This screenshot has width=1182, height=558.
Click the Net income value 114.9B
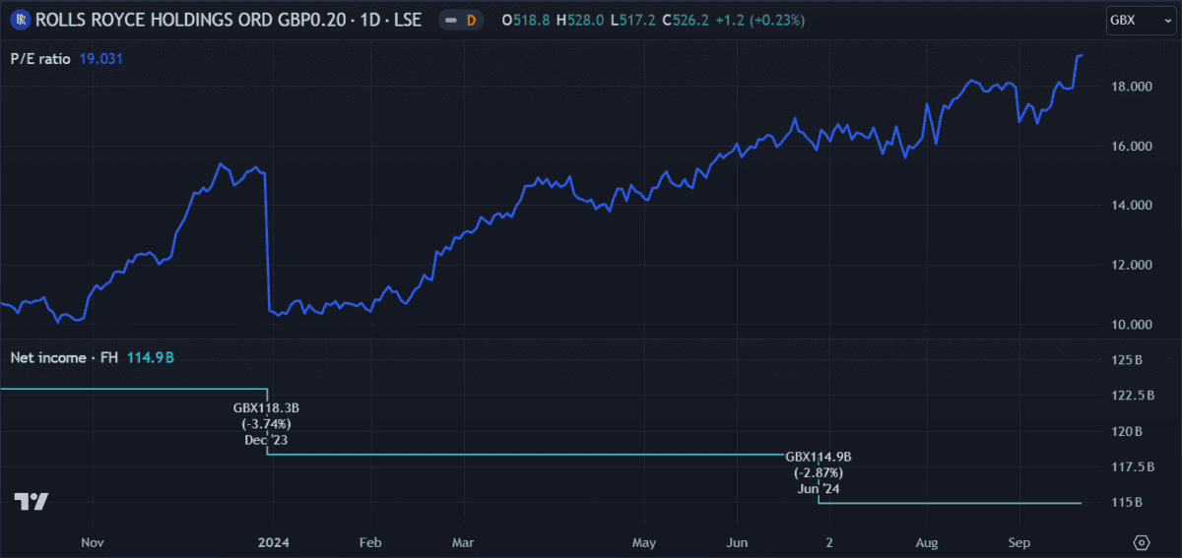151,357
